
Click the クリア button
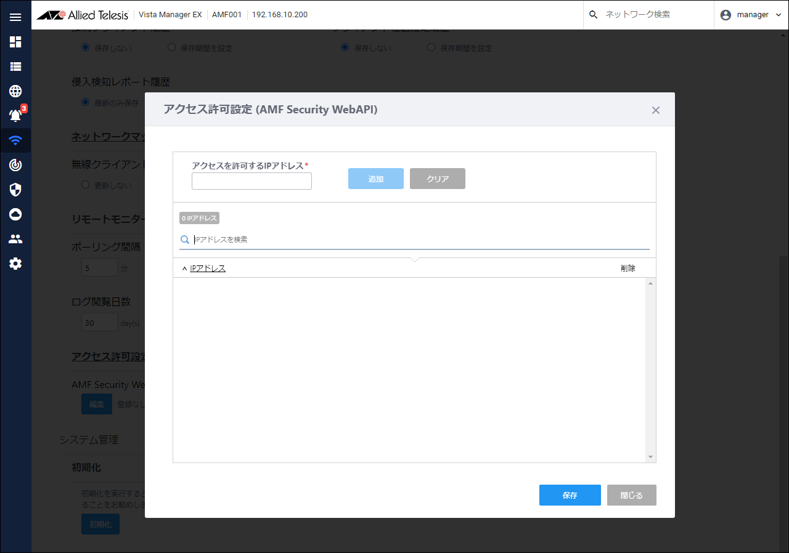click(x=437, y=179)
